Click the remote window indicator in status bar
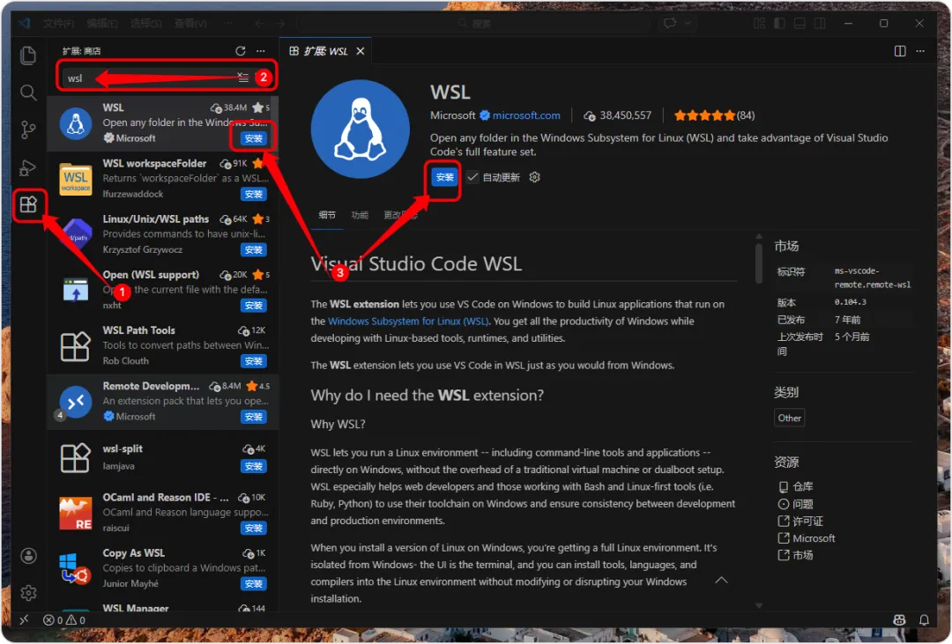 [25, 619]
